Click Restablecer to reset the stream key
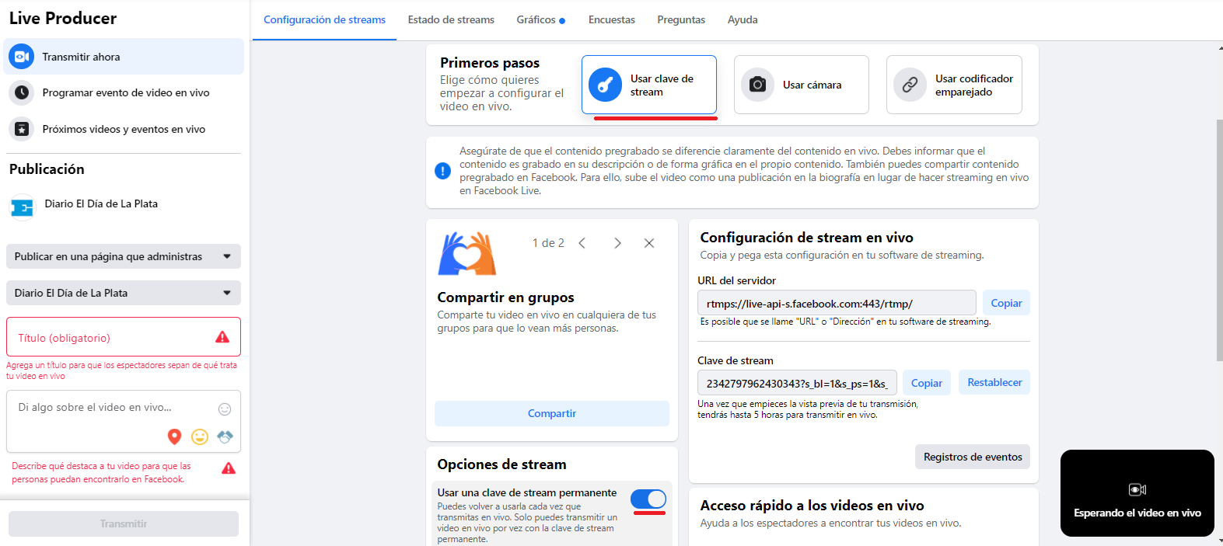Viewport: 1223px width, 546px height. click(994, 382)
